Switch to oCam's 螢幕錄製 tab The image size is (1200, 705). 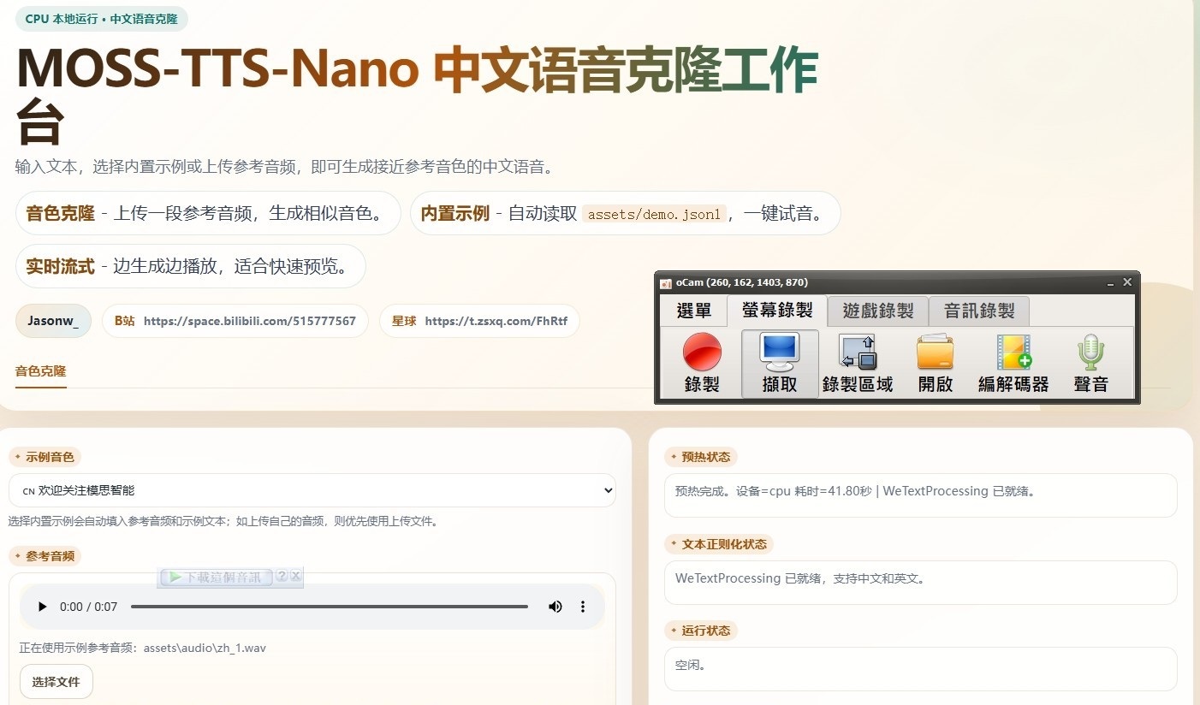[x=777, y=311]
